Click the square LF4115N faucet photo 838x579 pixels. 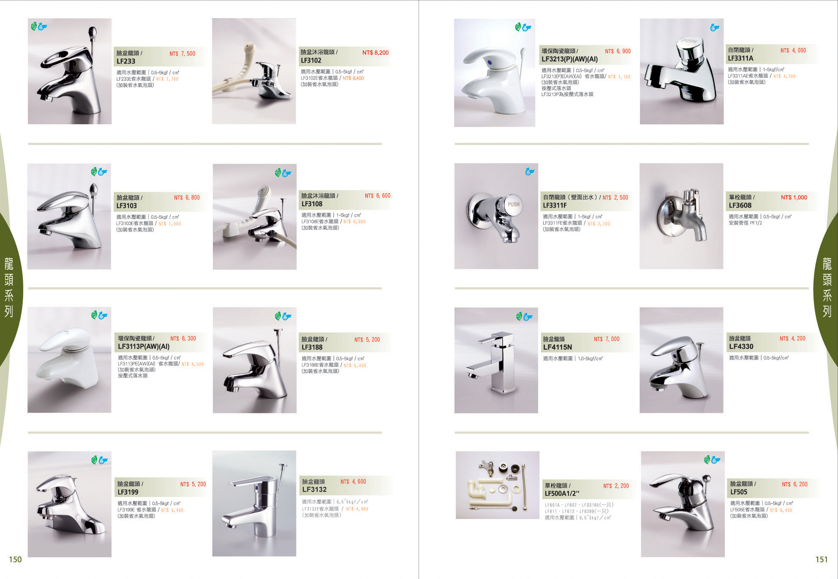tap(496, 360)
